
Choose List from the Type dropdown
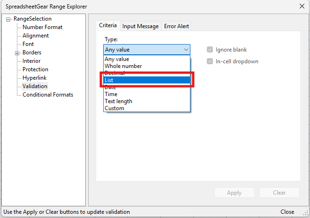pyautogui.click(x=146, y=80)
